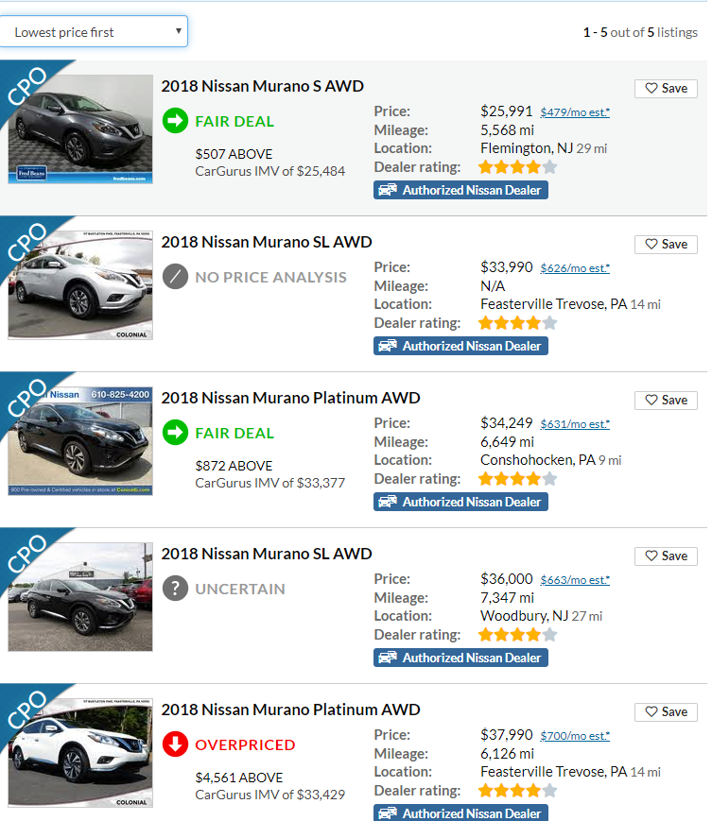Click '$507 ABOVE' price difference text

tap(234, 154)
